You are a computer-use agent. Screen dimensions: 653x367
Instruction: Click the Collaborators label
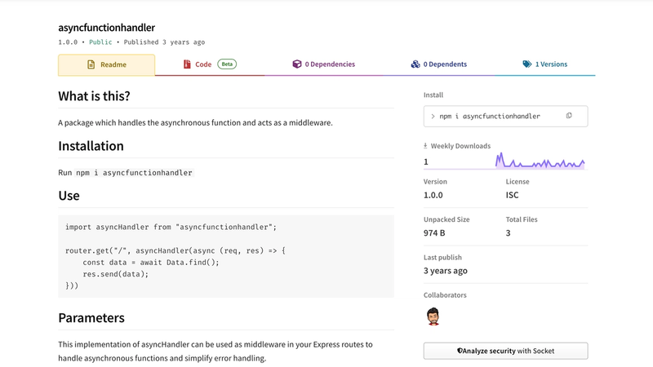click(445, 295)
